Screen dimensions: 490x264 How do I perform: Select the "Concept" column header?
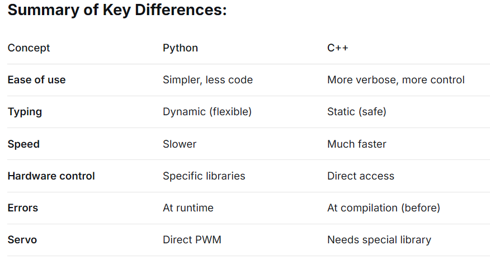click(x=29, y=48)
